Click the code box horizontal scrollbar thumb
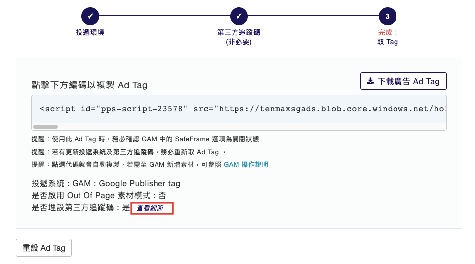Viewport: 475px width, 264px height. [45, 127]
